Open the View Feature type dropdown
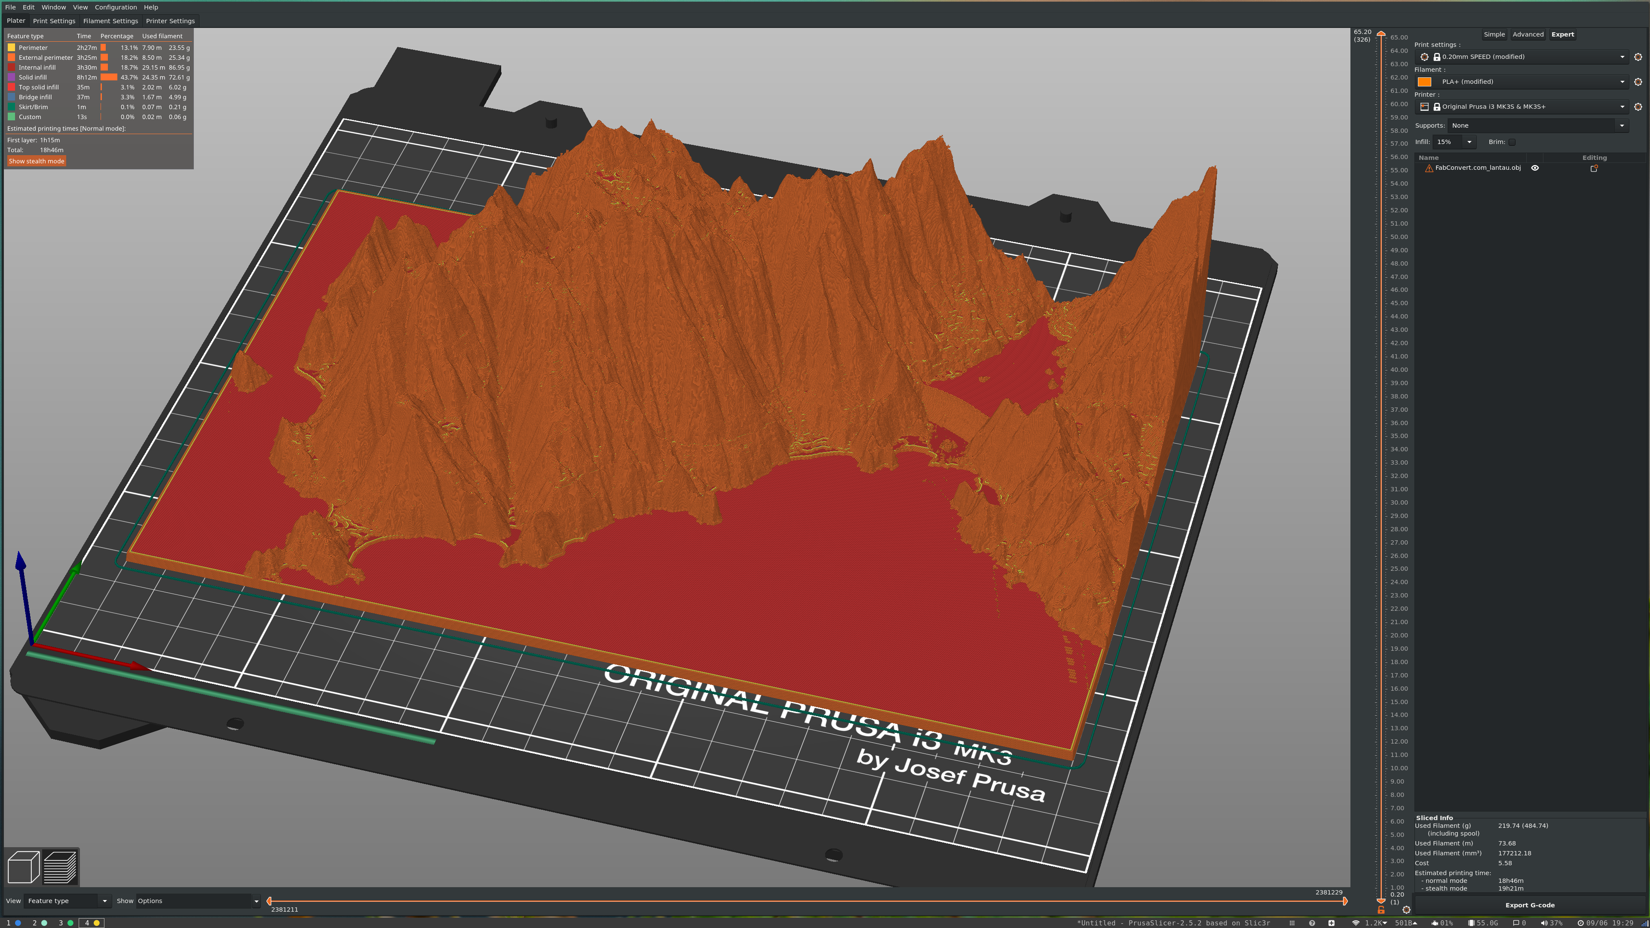 [x=67, y=901]
